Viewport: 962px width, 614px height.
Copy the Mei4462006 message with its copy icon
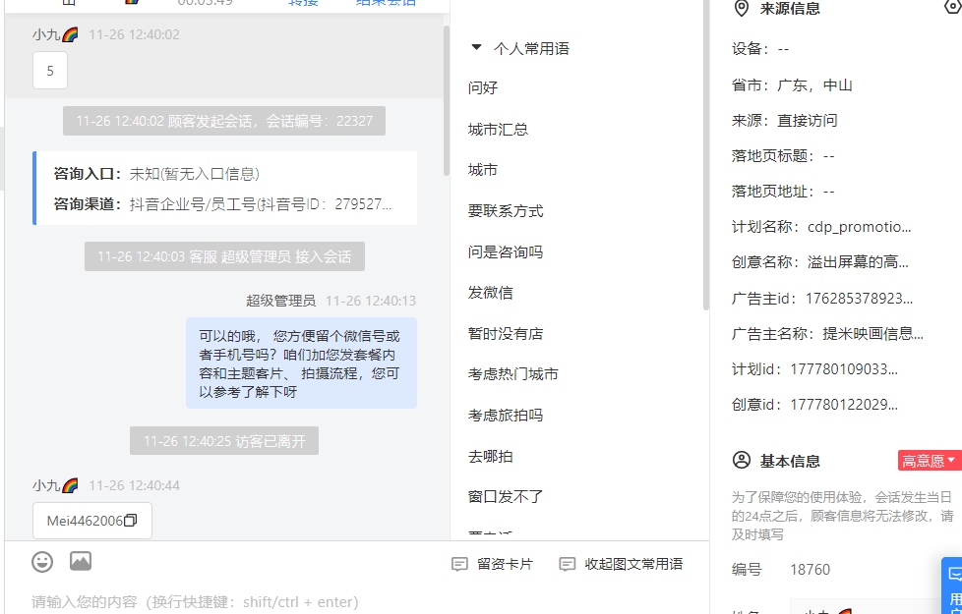coord(130,521)
